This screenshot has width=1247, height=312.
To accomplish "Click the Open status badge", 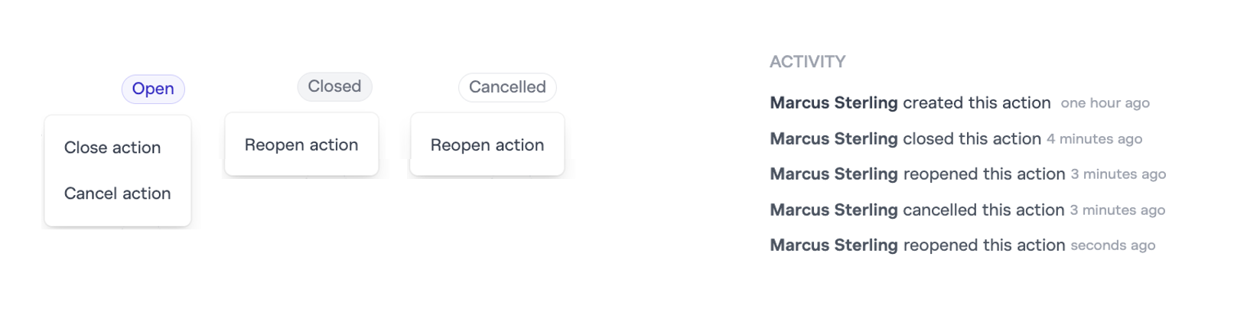I will [x=153, y=89].
